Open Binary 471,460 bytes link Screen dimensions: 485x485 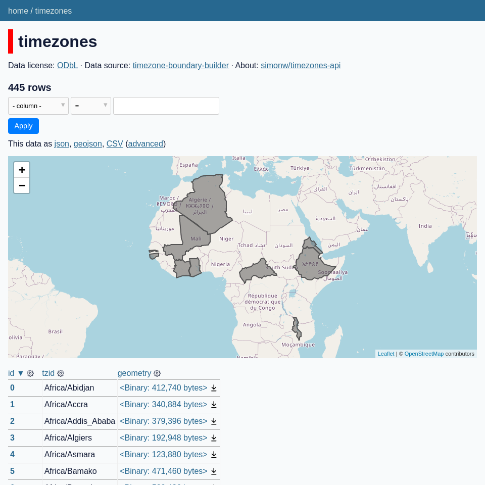pyautogui.click(x=163, y=471)
